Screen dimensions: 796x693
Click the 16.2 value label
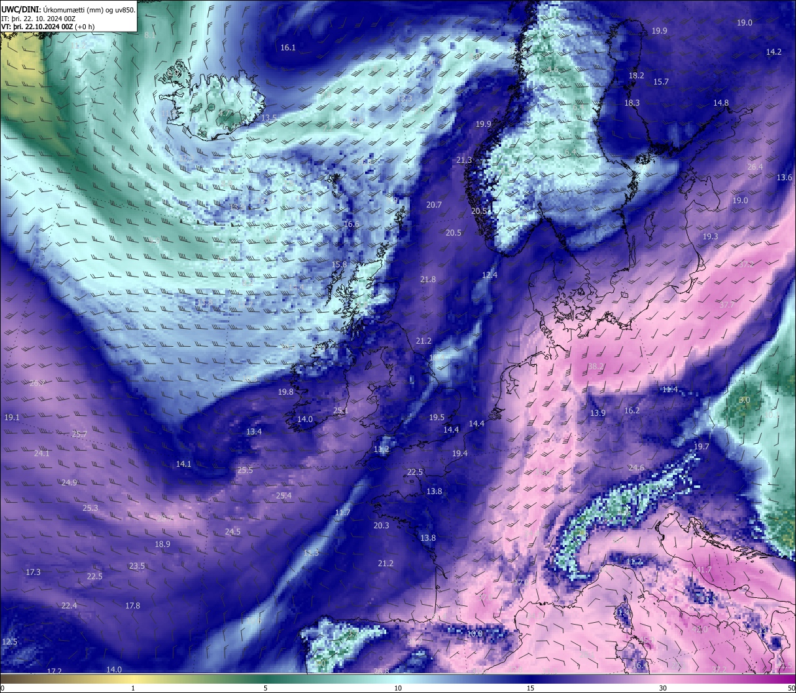[x=632, y=411]
